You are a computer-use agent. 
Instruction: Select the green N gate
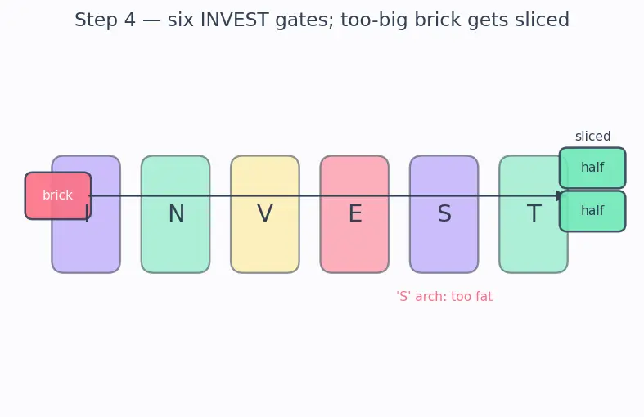click(x=175, y=214)
